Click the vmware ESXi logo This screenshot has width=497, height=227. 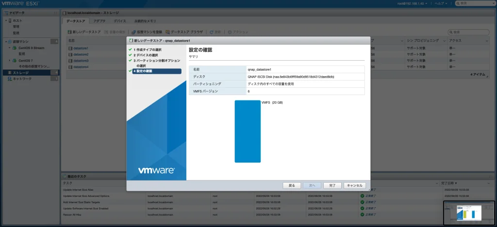tap(20, 4)
